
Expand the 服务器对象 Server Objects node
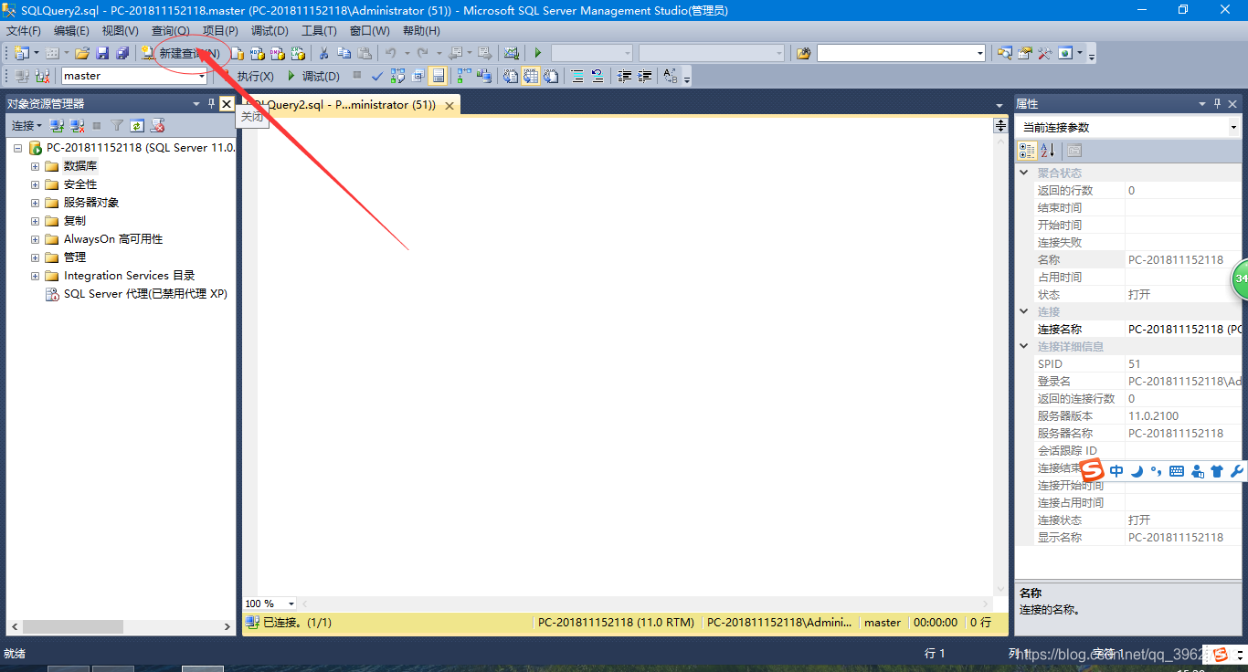pyautogui.click(x=35, y=203)
